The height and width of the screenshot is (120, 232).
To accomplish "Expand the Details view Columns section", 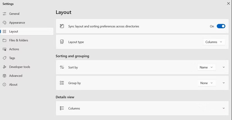I will (224, 108).
